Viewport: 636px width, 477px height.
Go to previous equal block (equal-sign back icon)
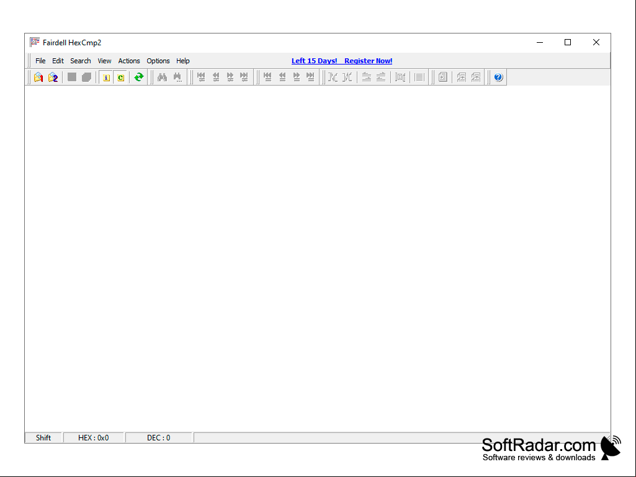282,77
